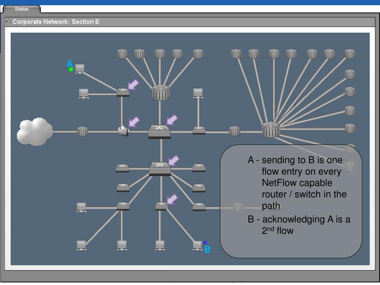Select the lower large distribution switch
This screenshot has width=380, height=285.
point(160,169)
